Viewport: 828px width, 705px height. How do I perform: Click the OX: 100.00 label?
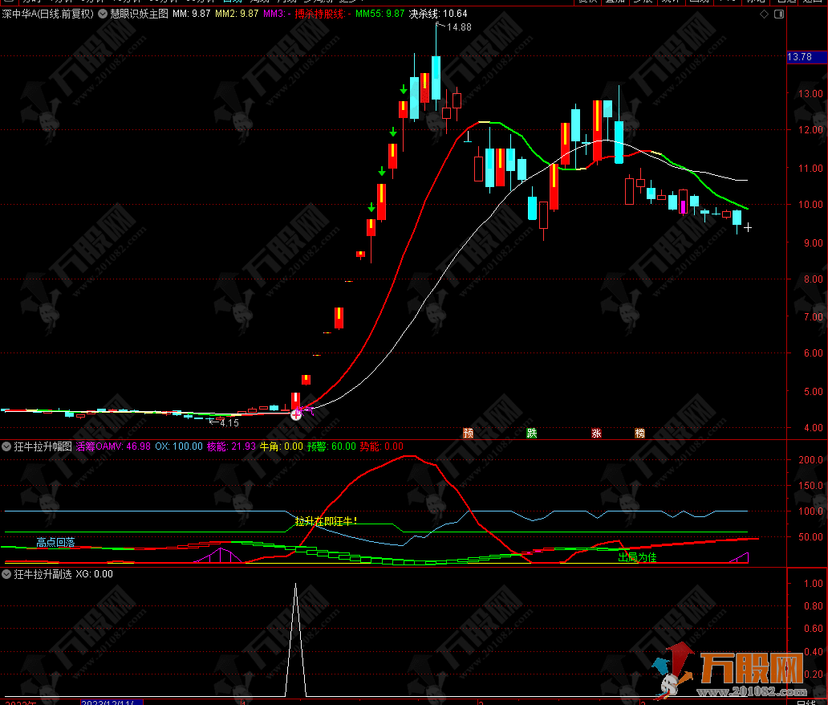(178, 446)
